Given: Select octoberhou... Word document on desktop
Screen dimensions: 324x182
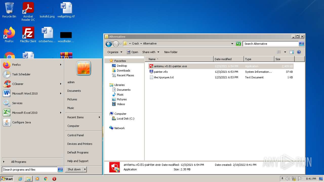Looking at the screenshot, I should click(47, 35).
